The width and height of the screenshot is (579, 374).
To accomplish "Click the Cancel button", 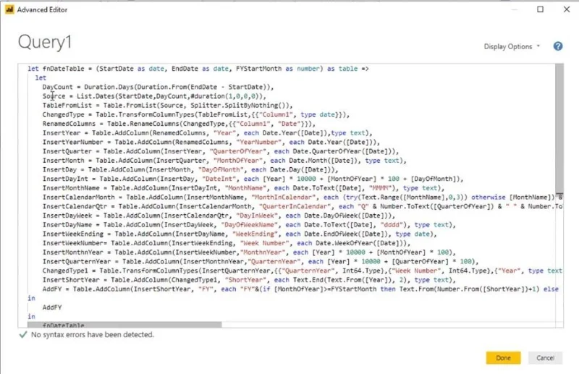I will (x=545, y=358).
